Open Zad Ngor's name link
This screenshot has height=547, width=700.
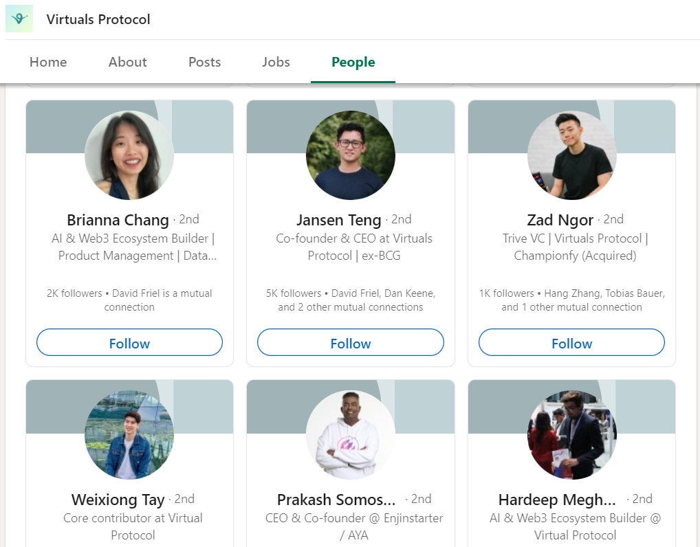[560, 220]
